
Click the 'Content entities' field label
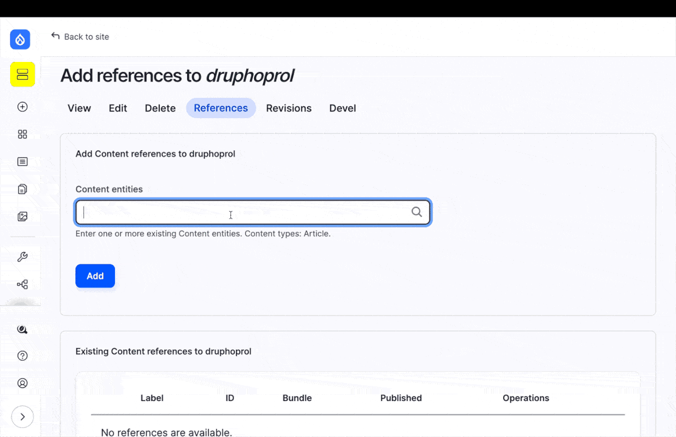tap(109, 189)
